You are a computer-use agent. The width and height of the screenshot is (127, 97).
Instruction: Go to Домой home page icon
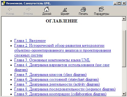click(47, 9)
